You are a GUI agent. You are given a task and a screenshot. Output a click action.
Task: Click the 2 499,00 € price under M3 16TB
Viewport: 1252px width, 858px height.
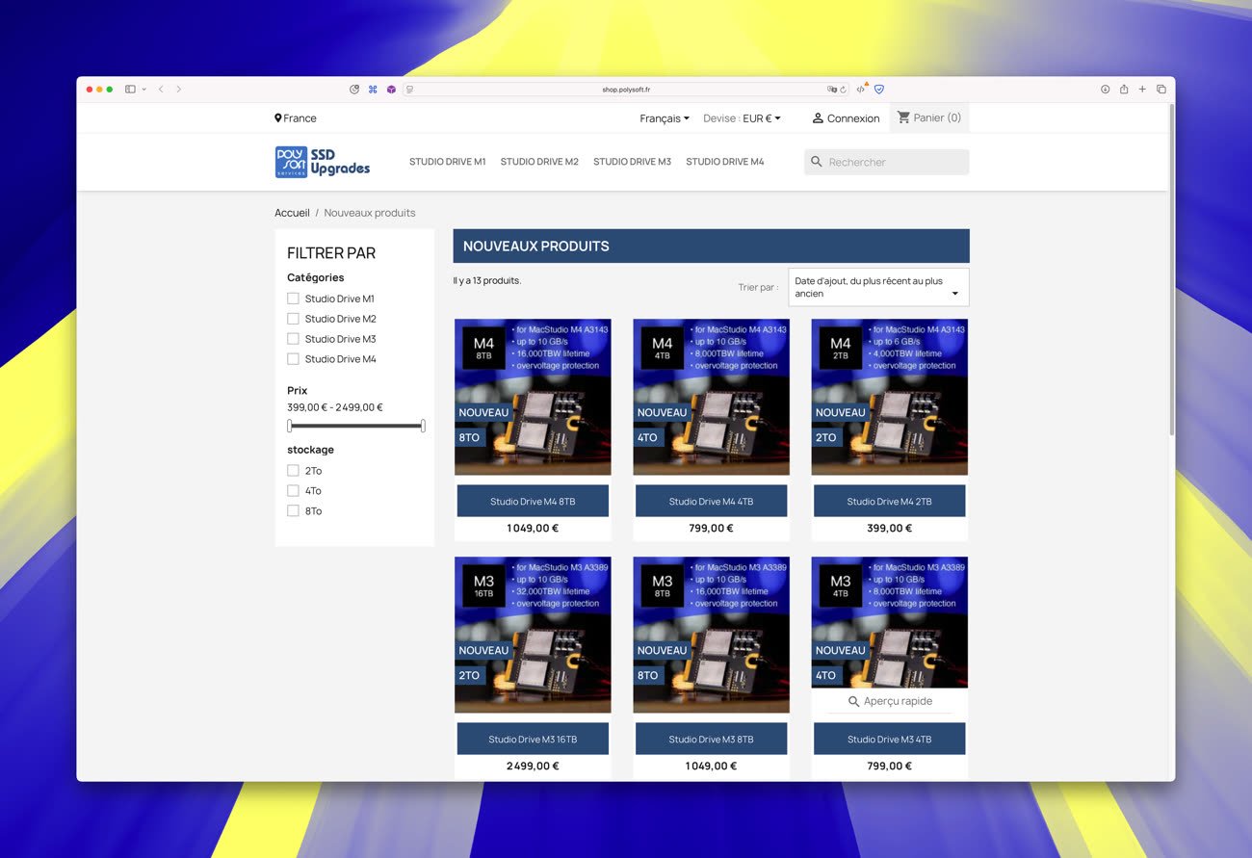pos(533,766)
